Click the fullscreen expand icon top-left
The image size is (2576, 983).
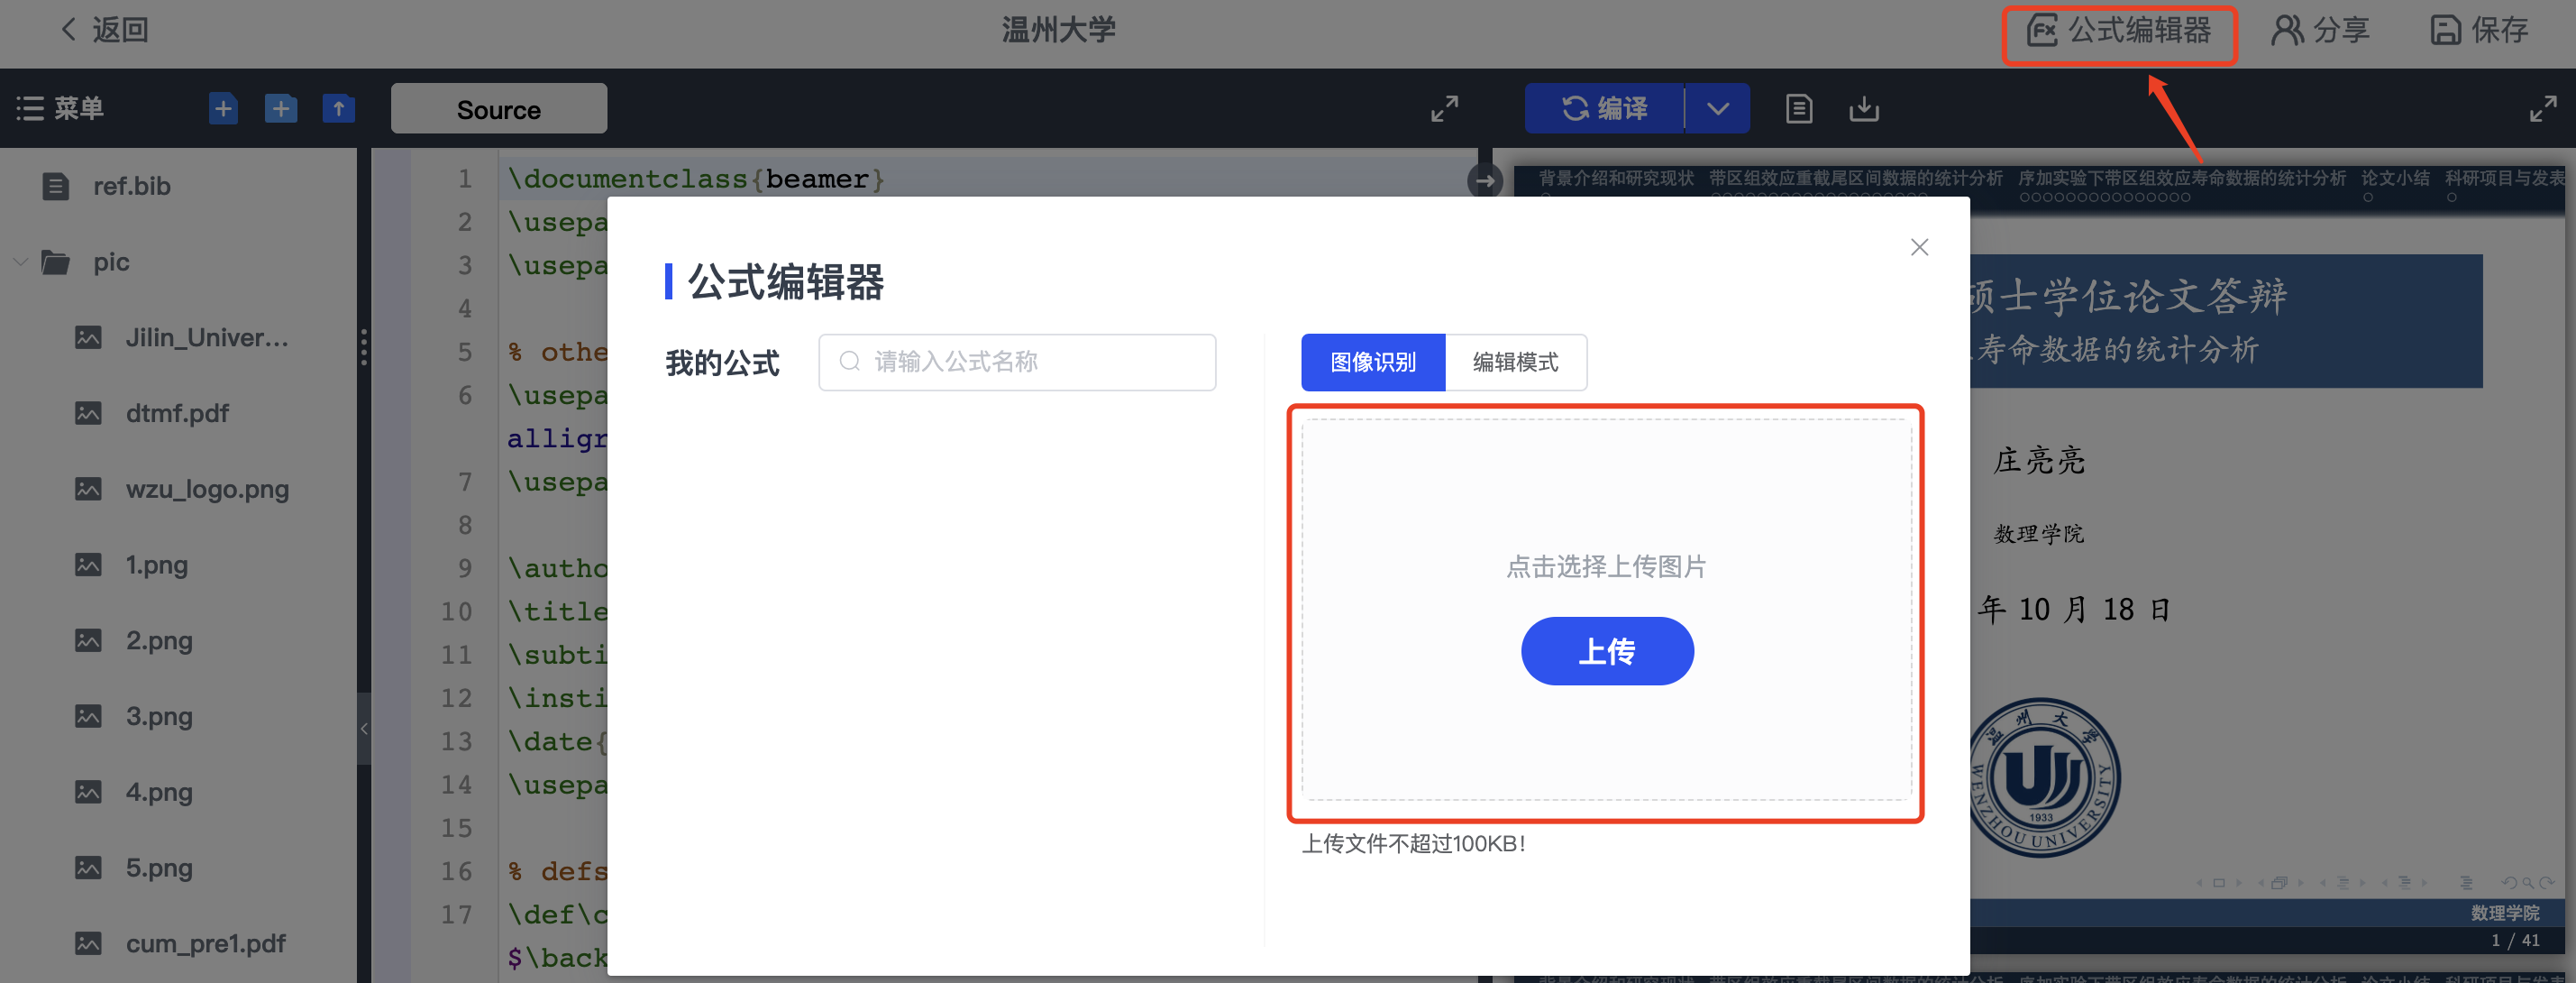pos(1442,108)
